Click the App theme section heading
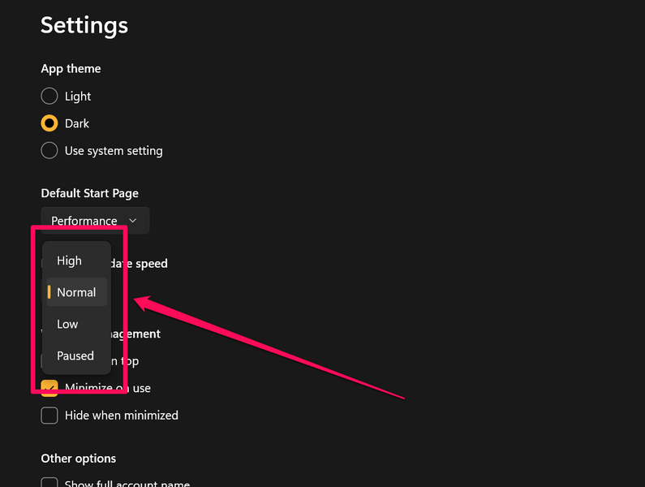Viewport: 645px width, 487px height. coord(71,68)
